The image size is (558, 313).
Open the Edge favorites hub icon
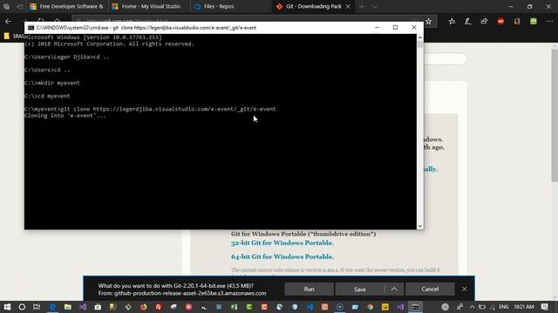[452, 21]
